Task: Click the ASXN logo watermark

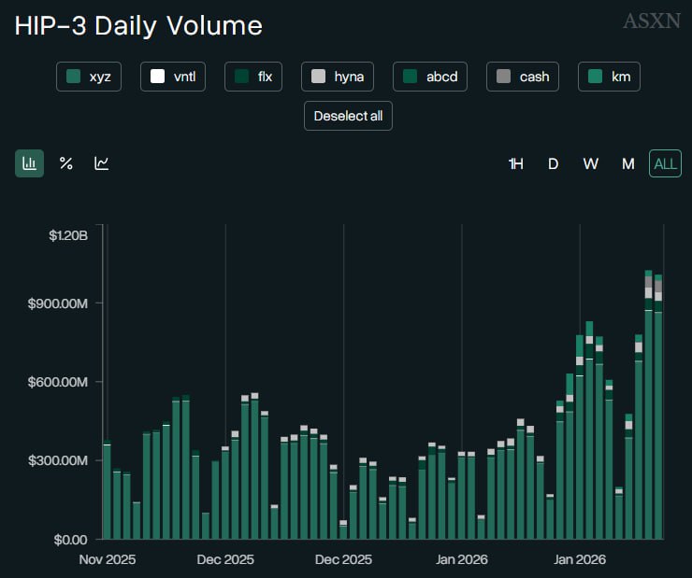Action: 652,21
